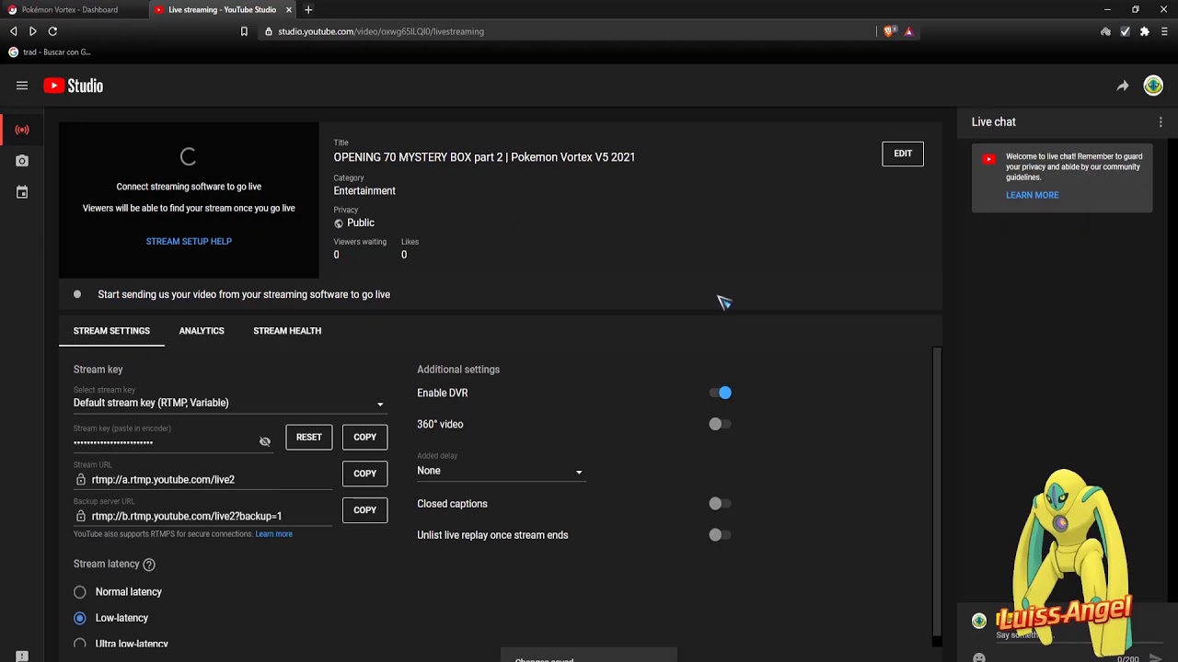Screen dimensions: 1178x662
Task: Open the trad - Buscar con G bookmark
Action: point(50,52)
